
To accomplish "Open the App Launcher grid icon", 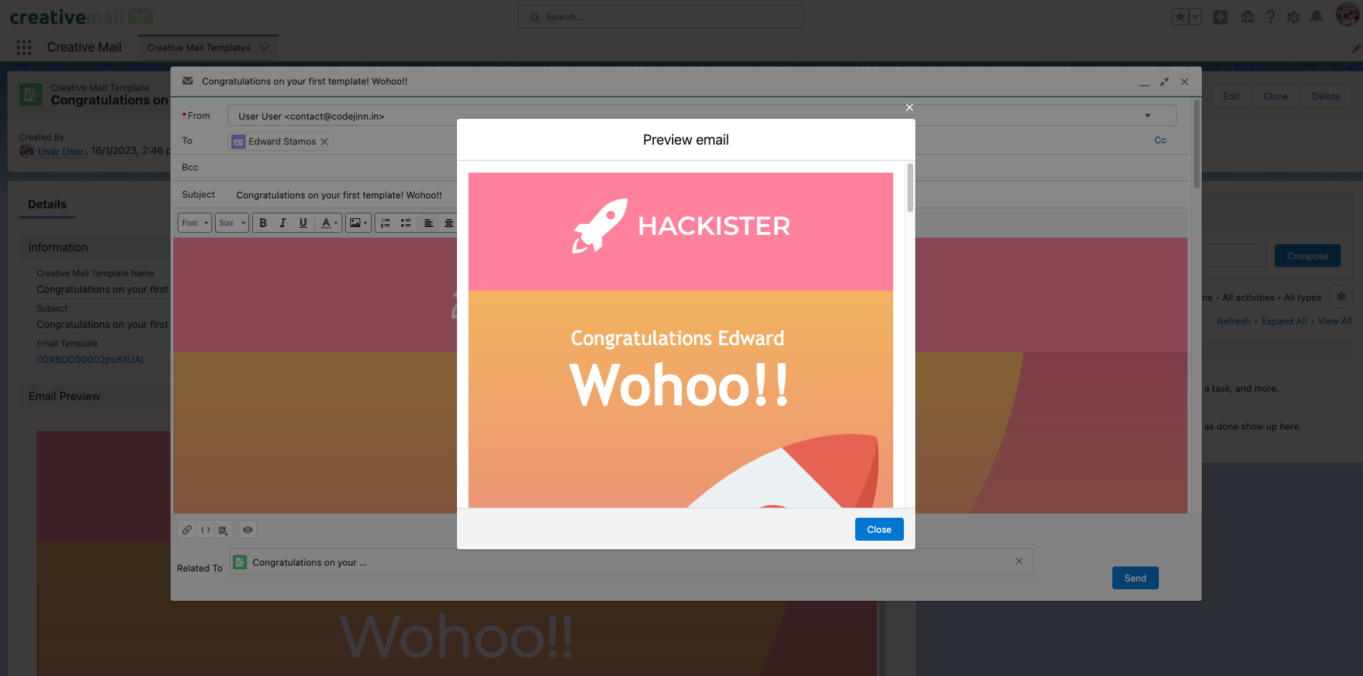I will pos(24,47).
